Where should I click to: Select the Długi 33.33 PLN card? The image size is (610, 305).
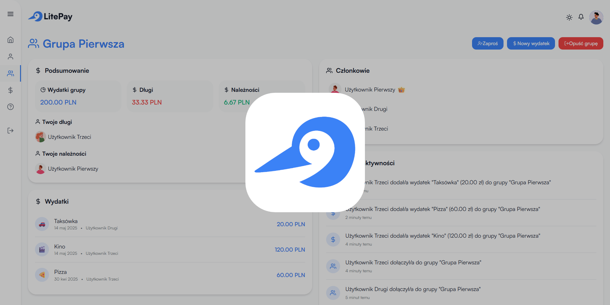170,96
